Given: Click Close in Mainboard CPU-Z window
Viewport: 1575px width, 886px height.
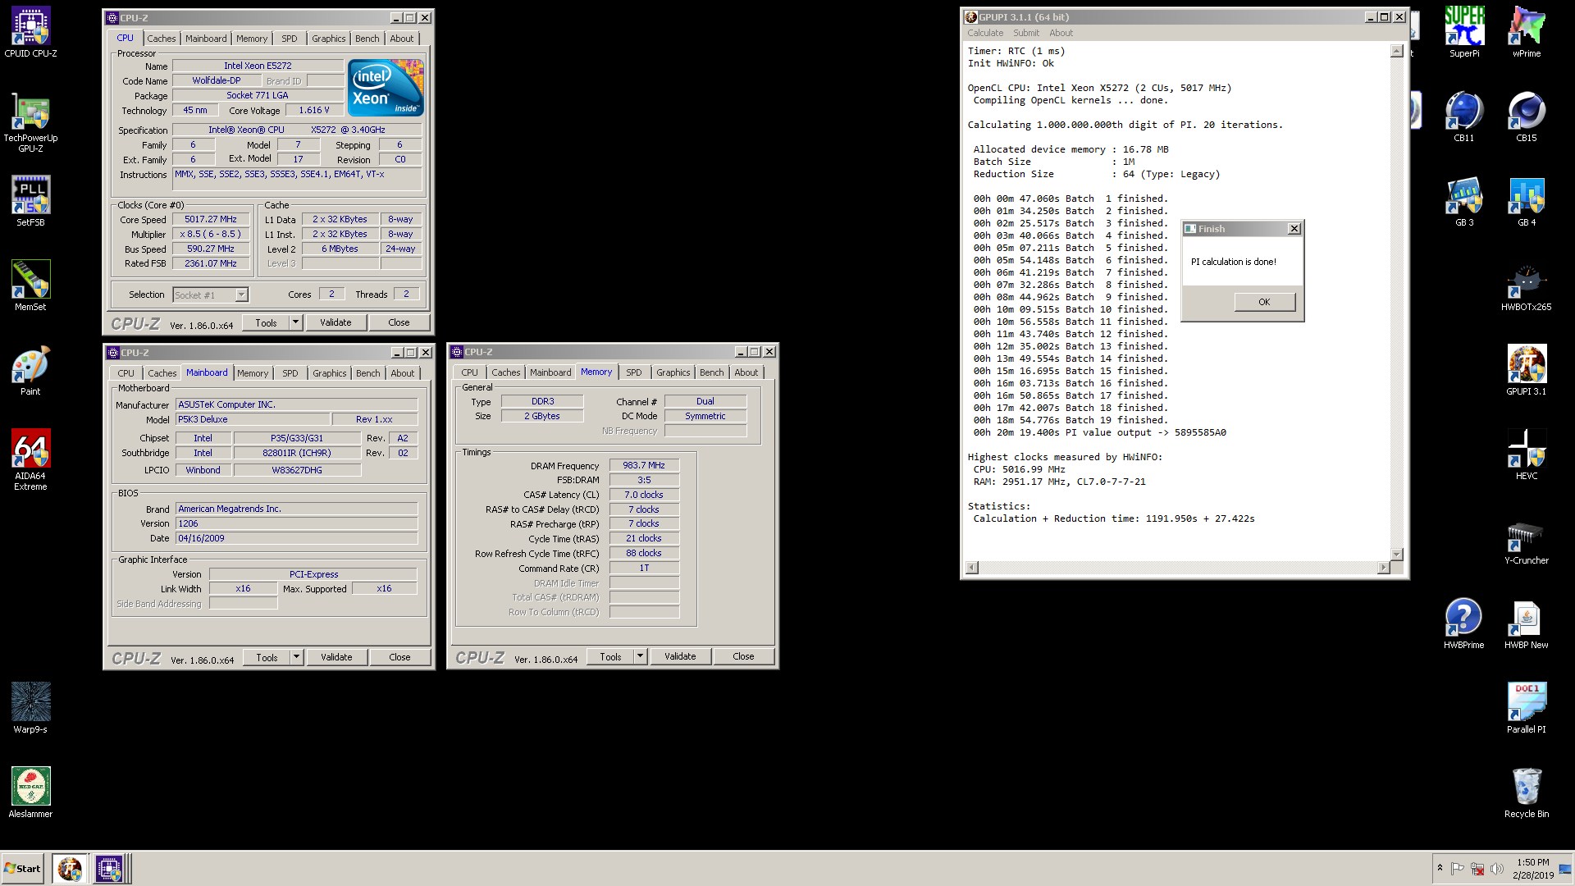Looking at the screenshot, I should pos(399,657).
